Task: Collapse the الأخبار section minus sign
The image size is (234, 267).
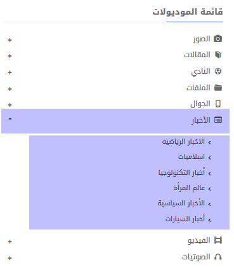Action: point(10,119)
